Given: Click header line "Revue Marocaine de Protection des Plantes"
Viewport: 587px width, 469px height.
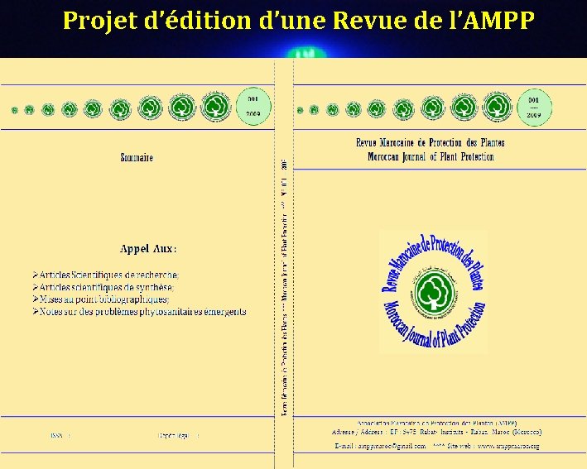Looking at the screenshot, I should 431,142.
